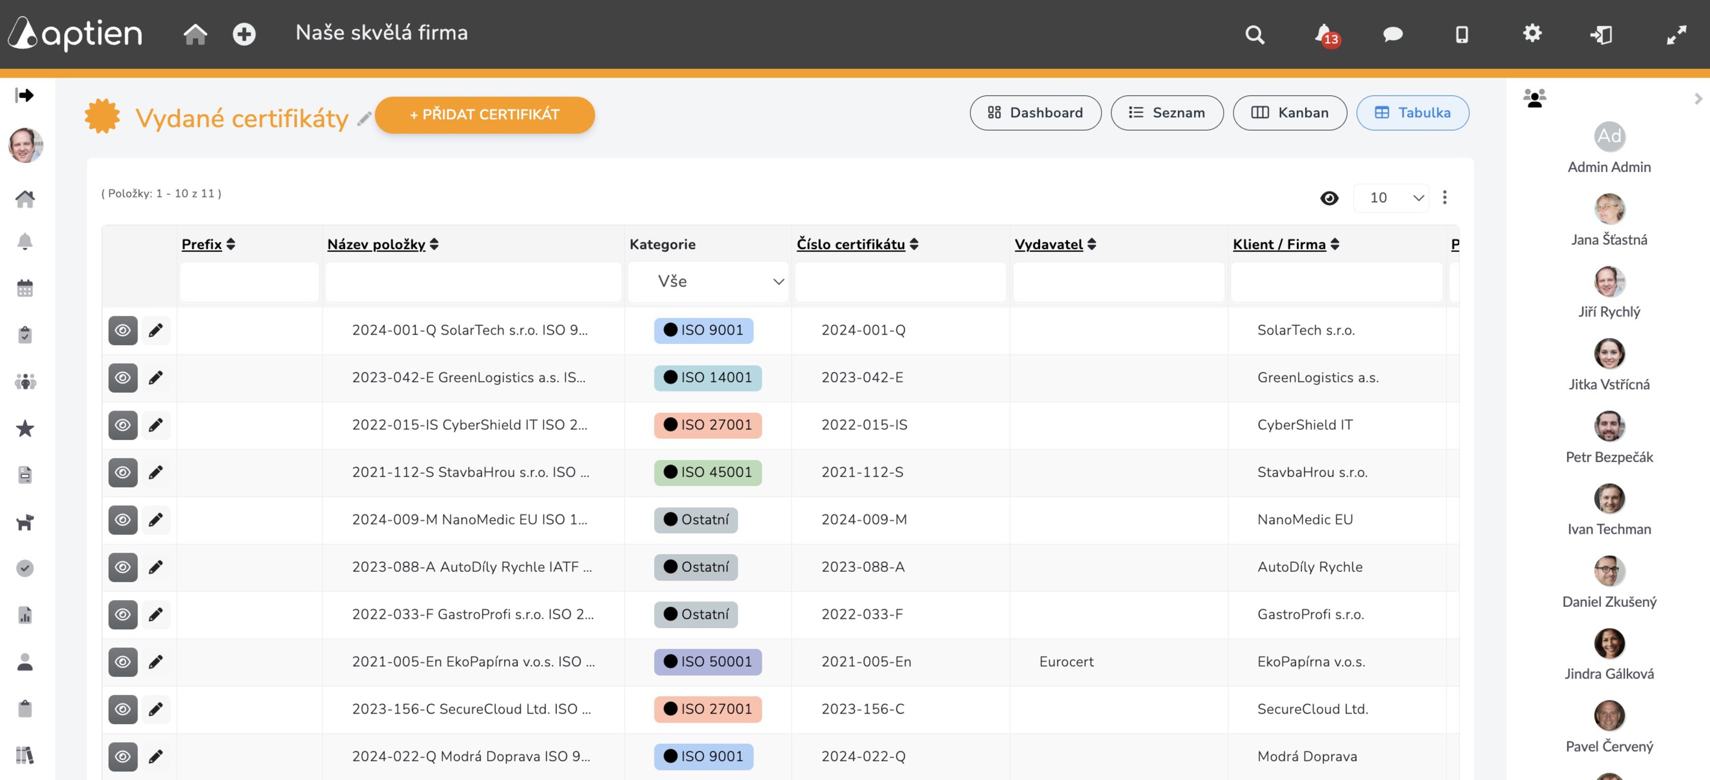Switch to the Kanban view tab
Screen dimensions: 1710x780
coord(1289,113)
